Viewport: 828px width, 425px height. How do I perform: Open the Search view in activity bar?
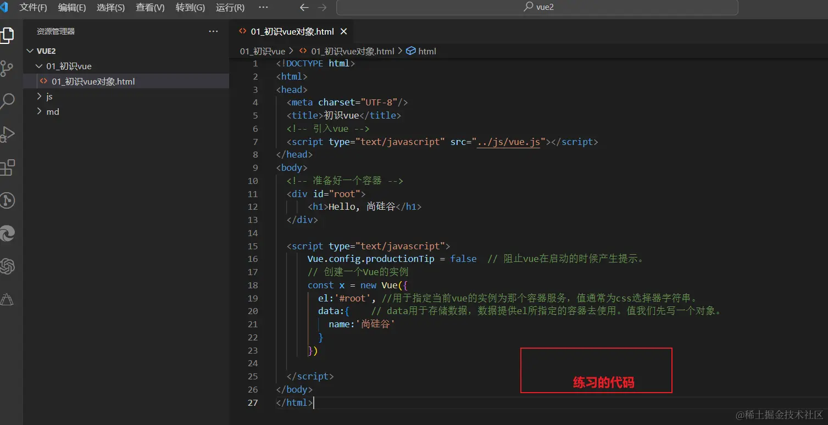click(7, 101)
